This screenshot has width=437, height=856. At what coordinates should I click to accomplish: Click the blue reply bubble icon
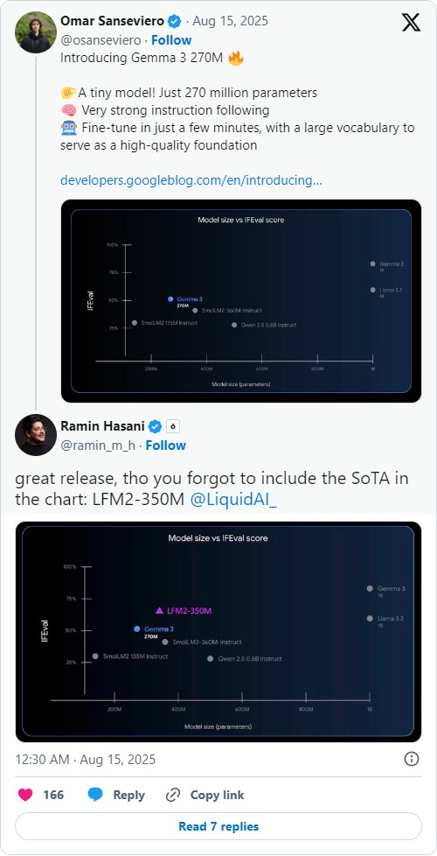pos(95,795)
